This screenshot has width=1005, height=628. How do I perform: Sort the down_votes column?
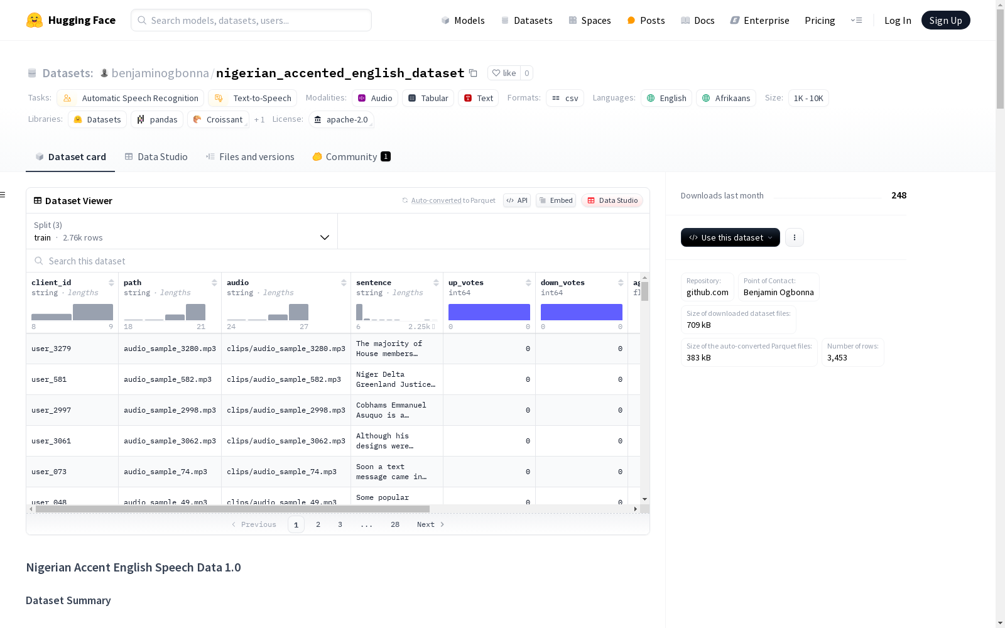(621, 283)
